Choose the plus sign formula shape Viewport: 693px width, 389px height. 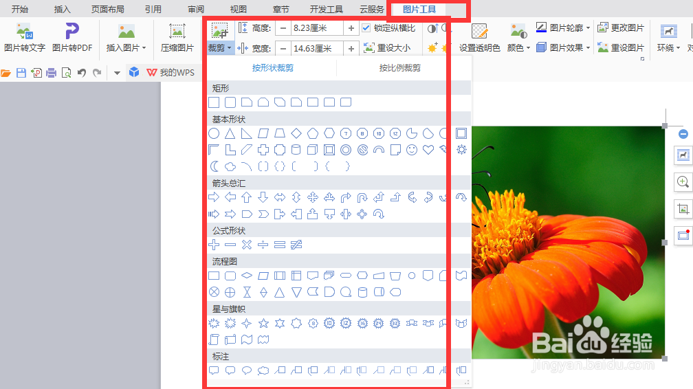click(x=214, y=245)
